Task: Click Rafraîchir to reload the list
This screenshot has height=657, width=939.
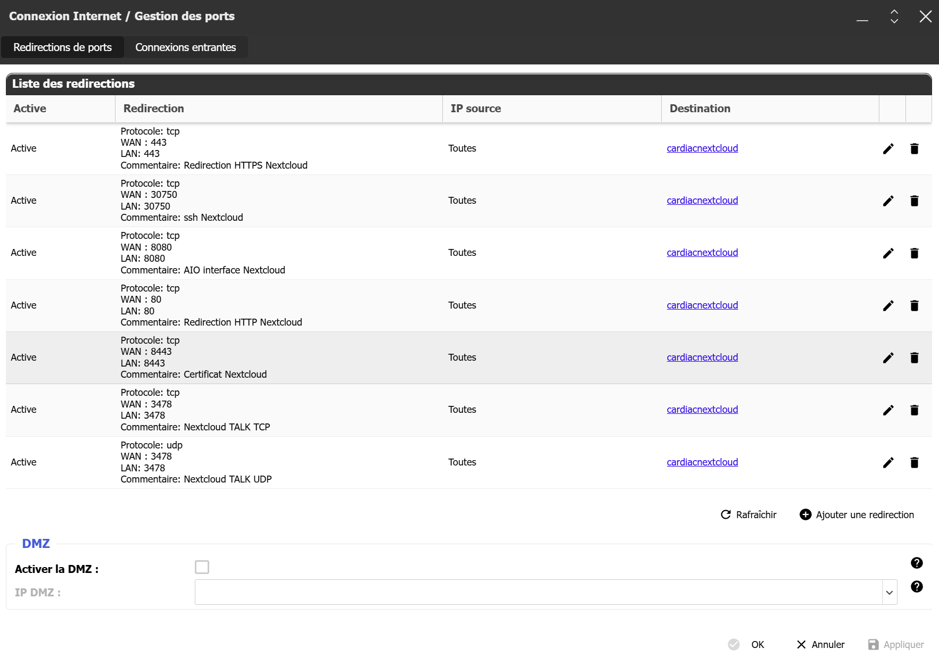Action: [x=748, y=515]
